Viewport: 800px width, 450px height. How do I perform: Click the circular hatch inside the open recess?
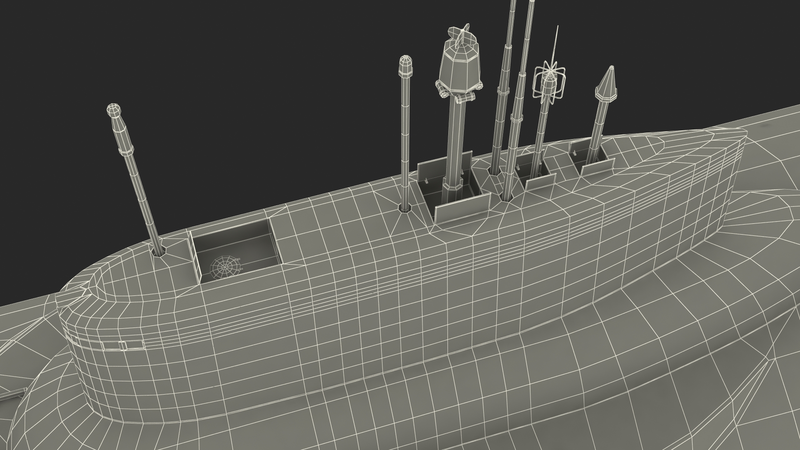pos(225,267)
